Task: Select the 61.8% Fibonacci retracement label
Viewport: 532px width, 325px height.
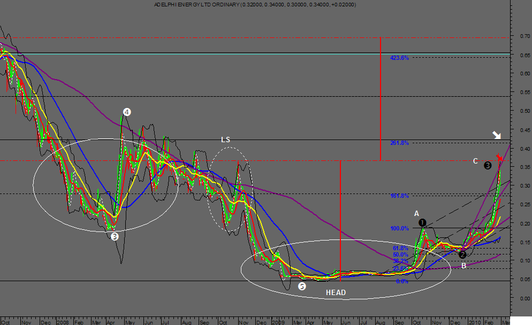Action: click(x=400, y=249)
